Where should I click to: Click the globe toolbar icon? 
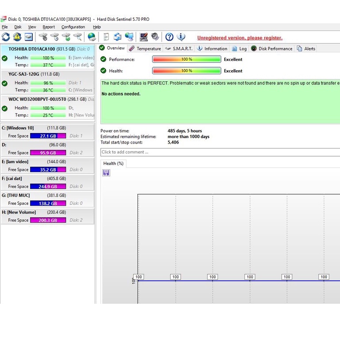(x=92, y=37)
